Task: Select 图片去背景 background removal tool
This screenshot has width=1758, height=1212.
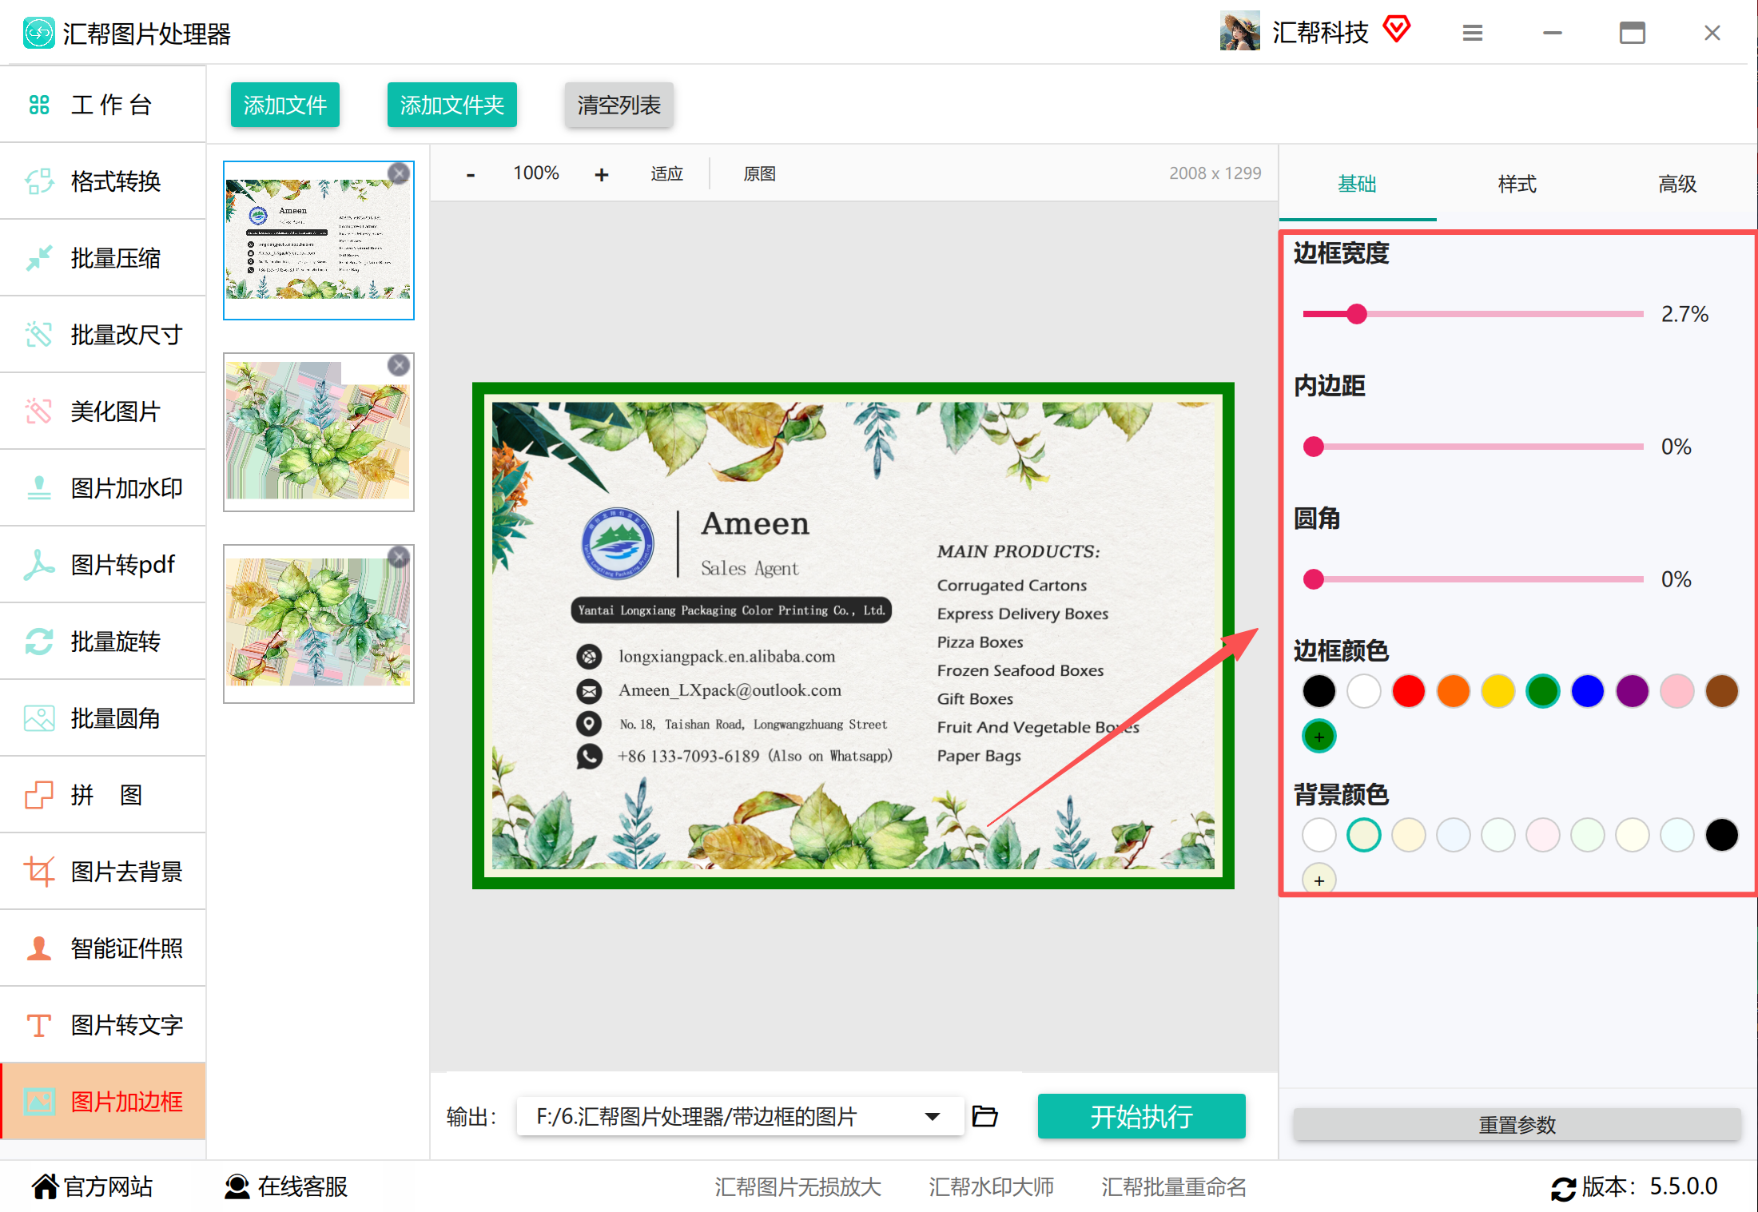Action: click(103, 872)
